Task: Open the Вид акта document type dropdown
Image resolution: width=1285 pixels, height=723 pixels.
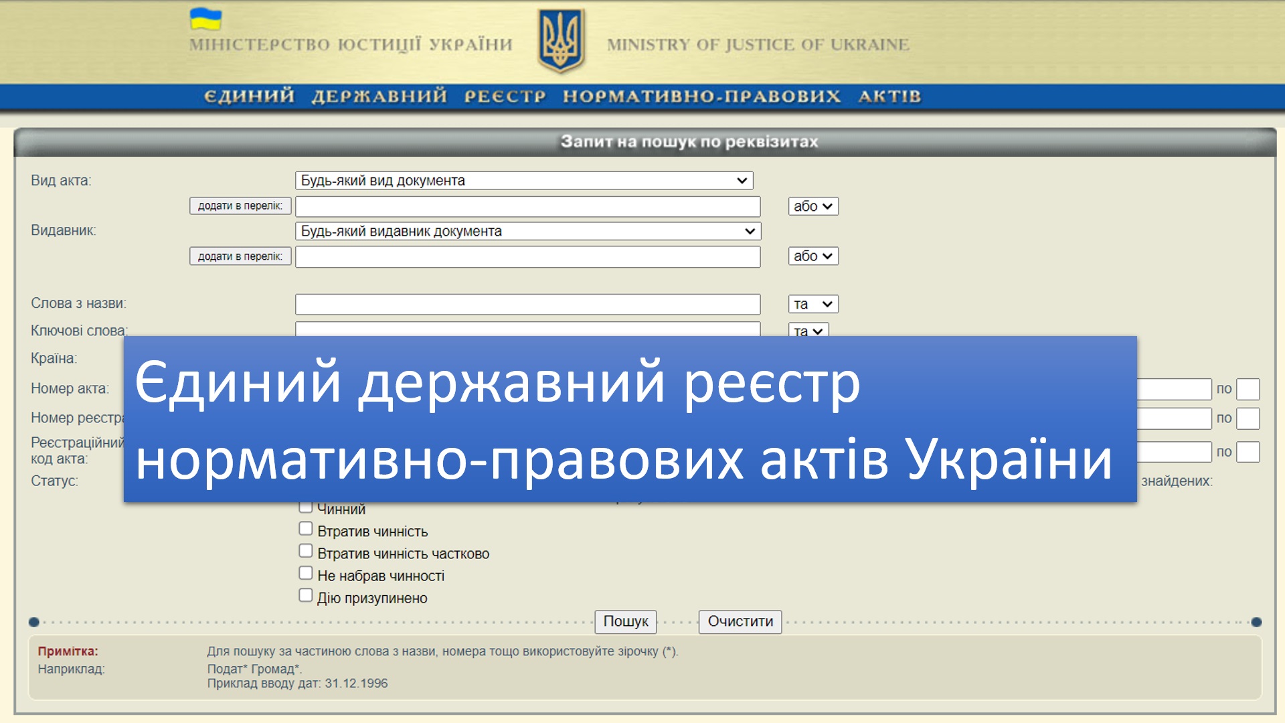Action: pos(524,181)
